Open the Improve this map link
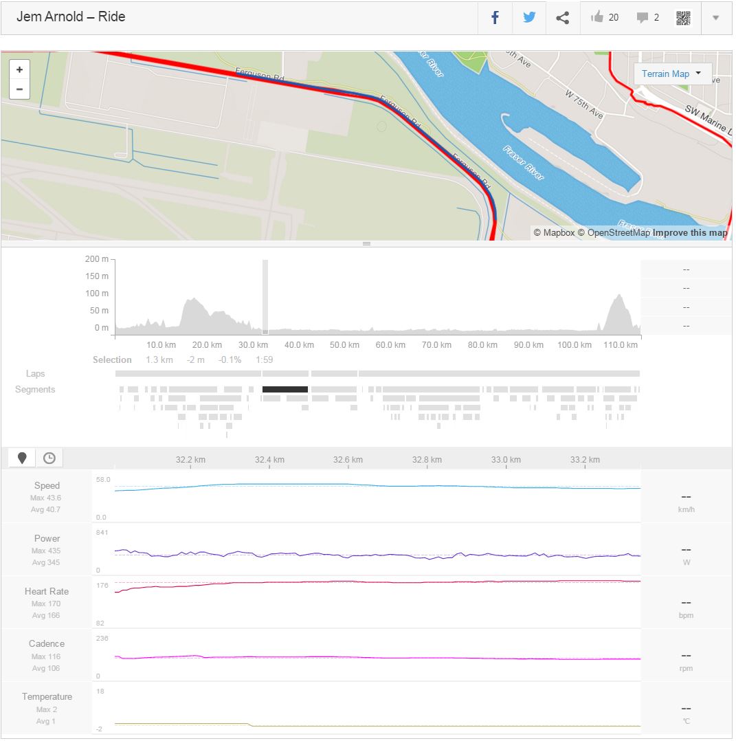The height and width of the screenshot is (741, 736). (x=689, y=233)
